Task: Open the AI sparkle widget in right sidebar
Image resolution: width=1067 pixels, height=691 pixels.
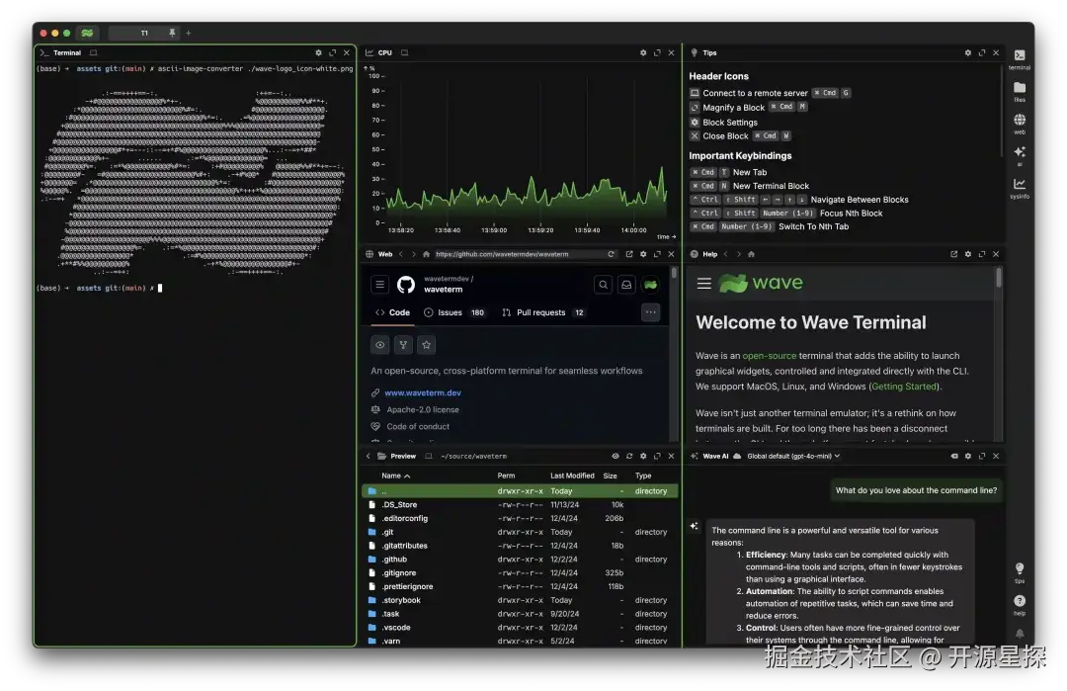Action: tap(1020, 154)
